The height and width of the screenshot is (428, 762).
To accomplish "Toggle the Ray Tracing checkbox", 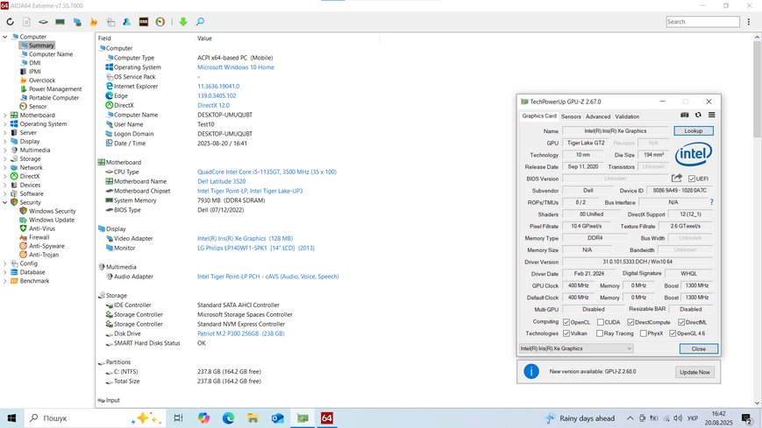I will point(600,333).
